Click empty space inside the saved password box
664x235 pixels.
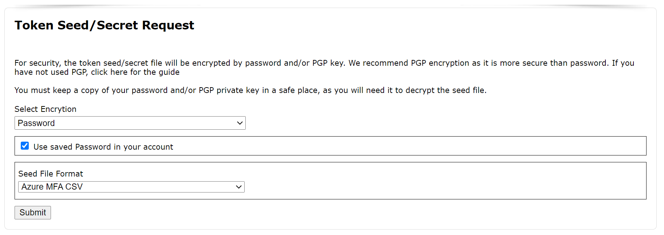click(400, 146)
